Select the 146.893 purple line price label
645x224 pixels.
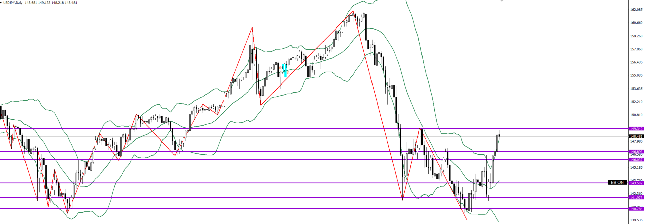pyautogui.click(x=636, y=152)
